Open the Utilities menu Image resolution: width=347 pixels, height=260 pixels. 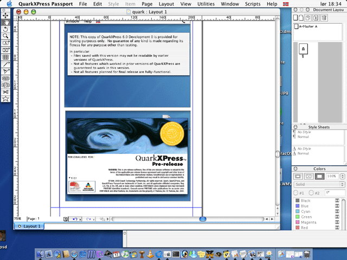pyautogui.click(x=206, y=4)
